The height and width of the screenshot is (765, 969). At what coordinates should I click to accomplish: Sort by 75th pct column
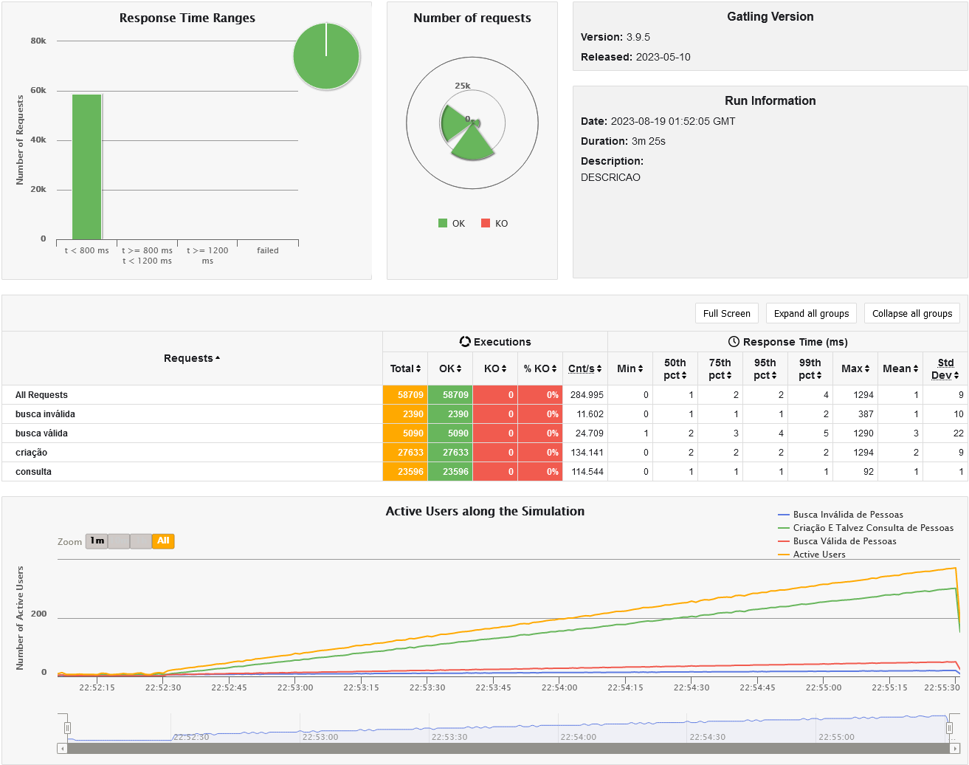(720, 368)
